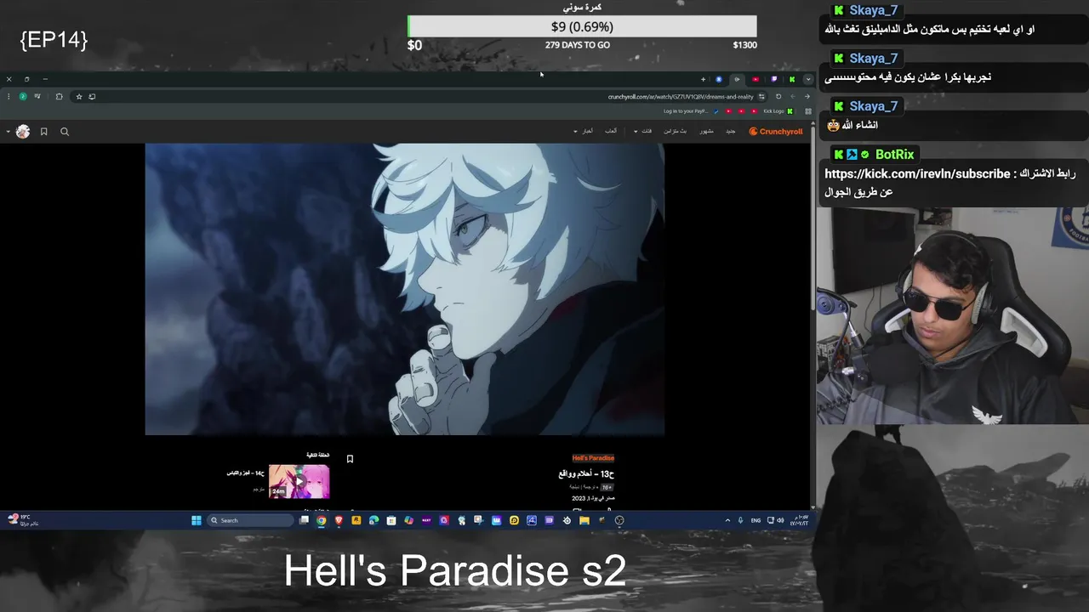Switch the ENG input language
This screenshot has height=612, width=1089.
pos(755,520)
